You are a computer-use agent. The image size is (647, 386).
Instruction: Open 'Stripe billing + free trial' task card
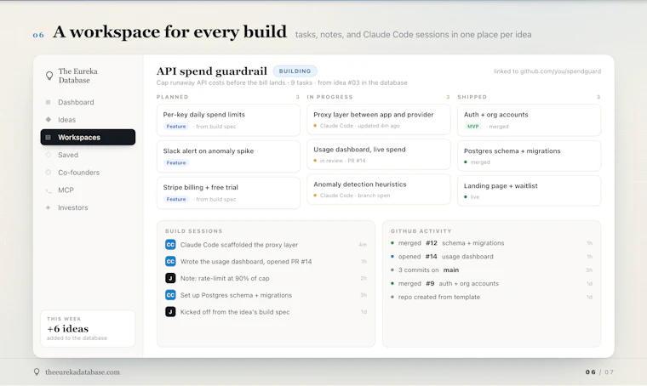pos(228,193)
